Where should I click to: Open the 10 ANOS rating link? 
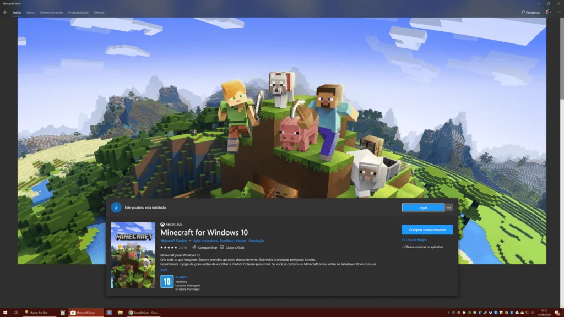click(x=181, y=277)
